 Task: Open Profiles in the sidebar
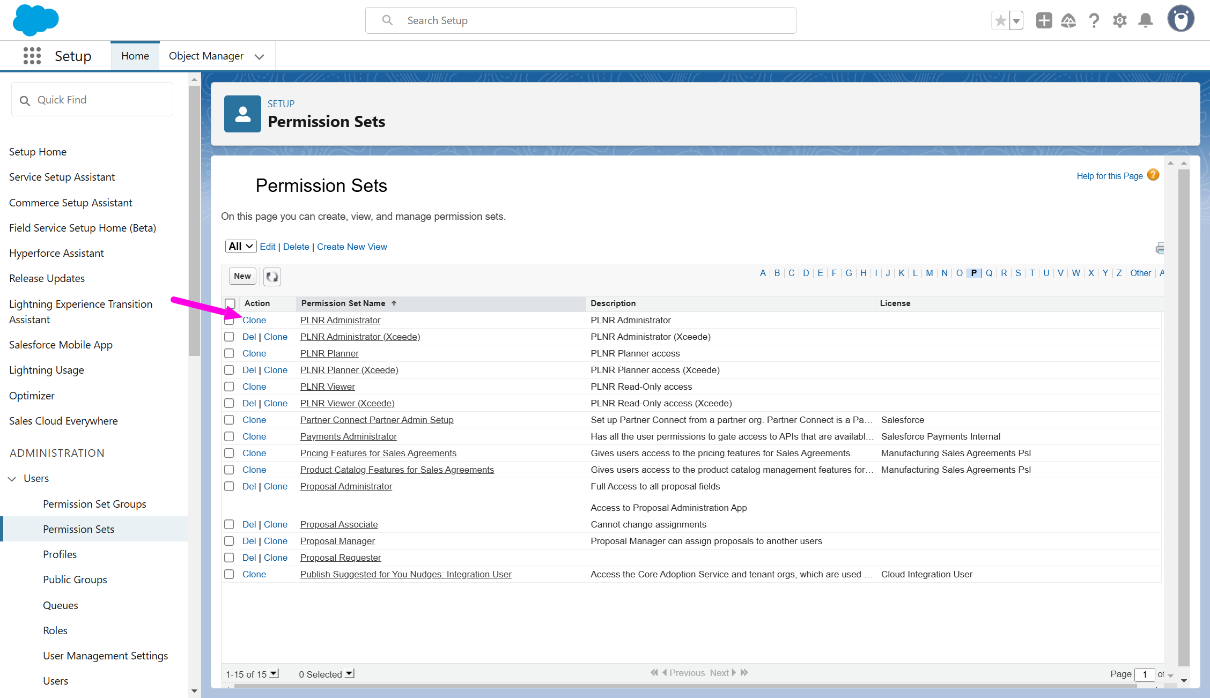coord(60,554)
